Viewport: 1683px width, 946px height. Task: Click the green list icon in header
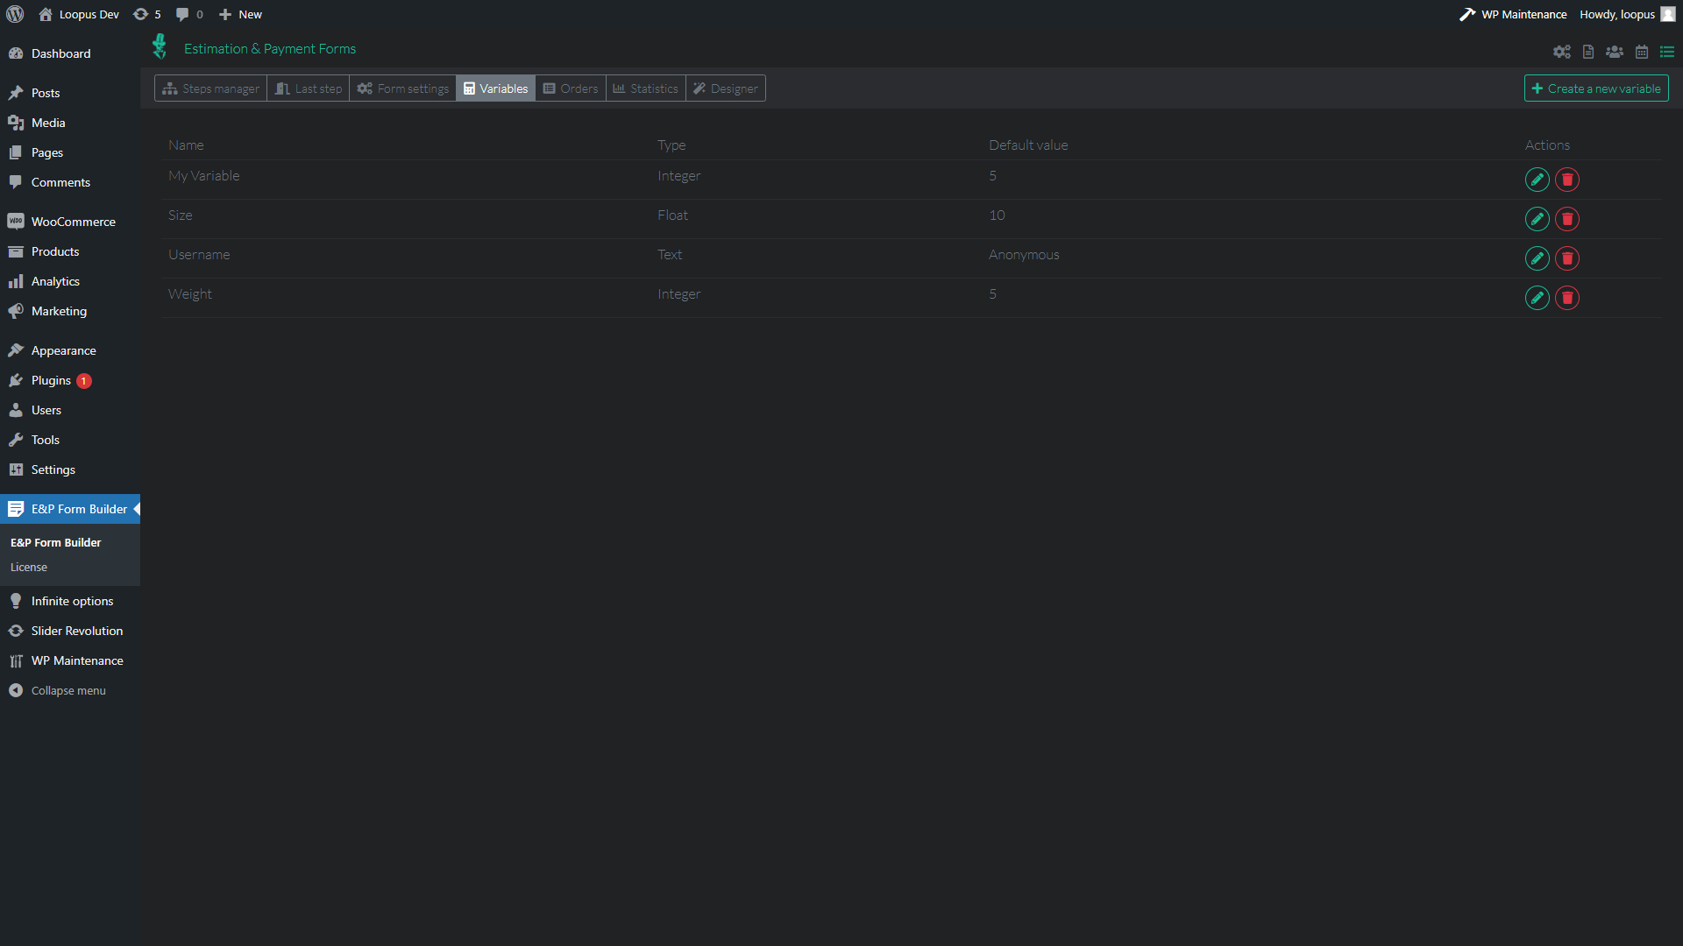click(1666, 52)
